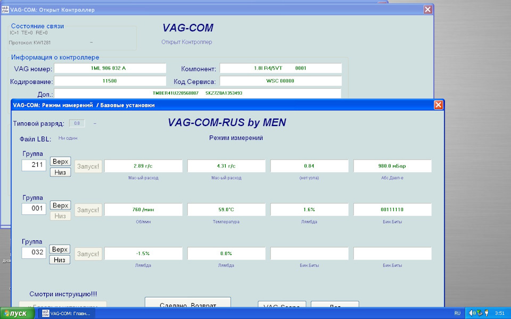This screenshot has height=319, width=511.
Task: Click the volume speaker tray icon
Action: pos(472,313)
